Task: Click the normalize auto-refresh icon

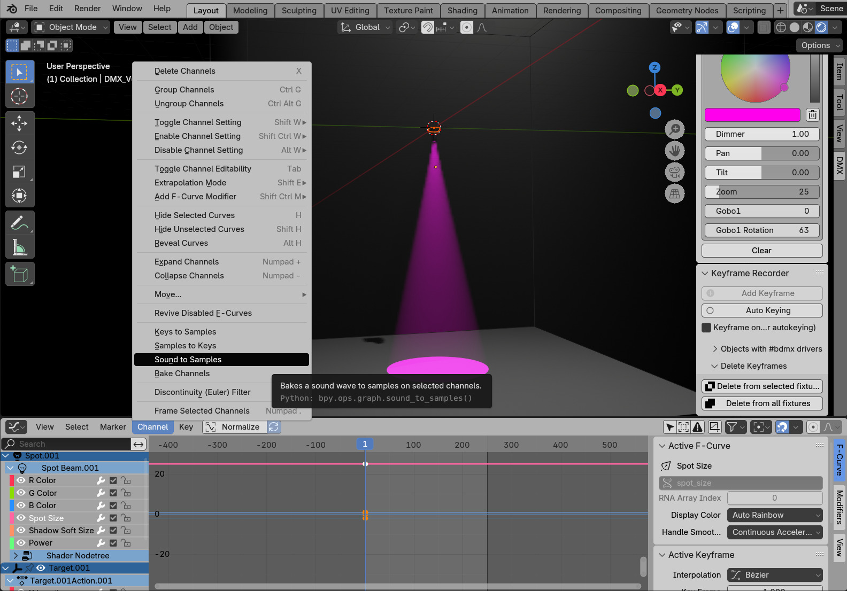Action: tap(274, 427)
